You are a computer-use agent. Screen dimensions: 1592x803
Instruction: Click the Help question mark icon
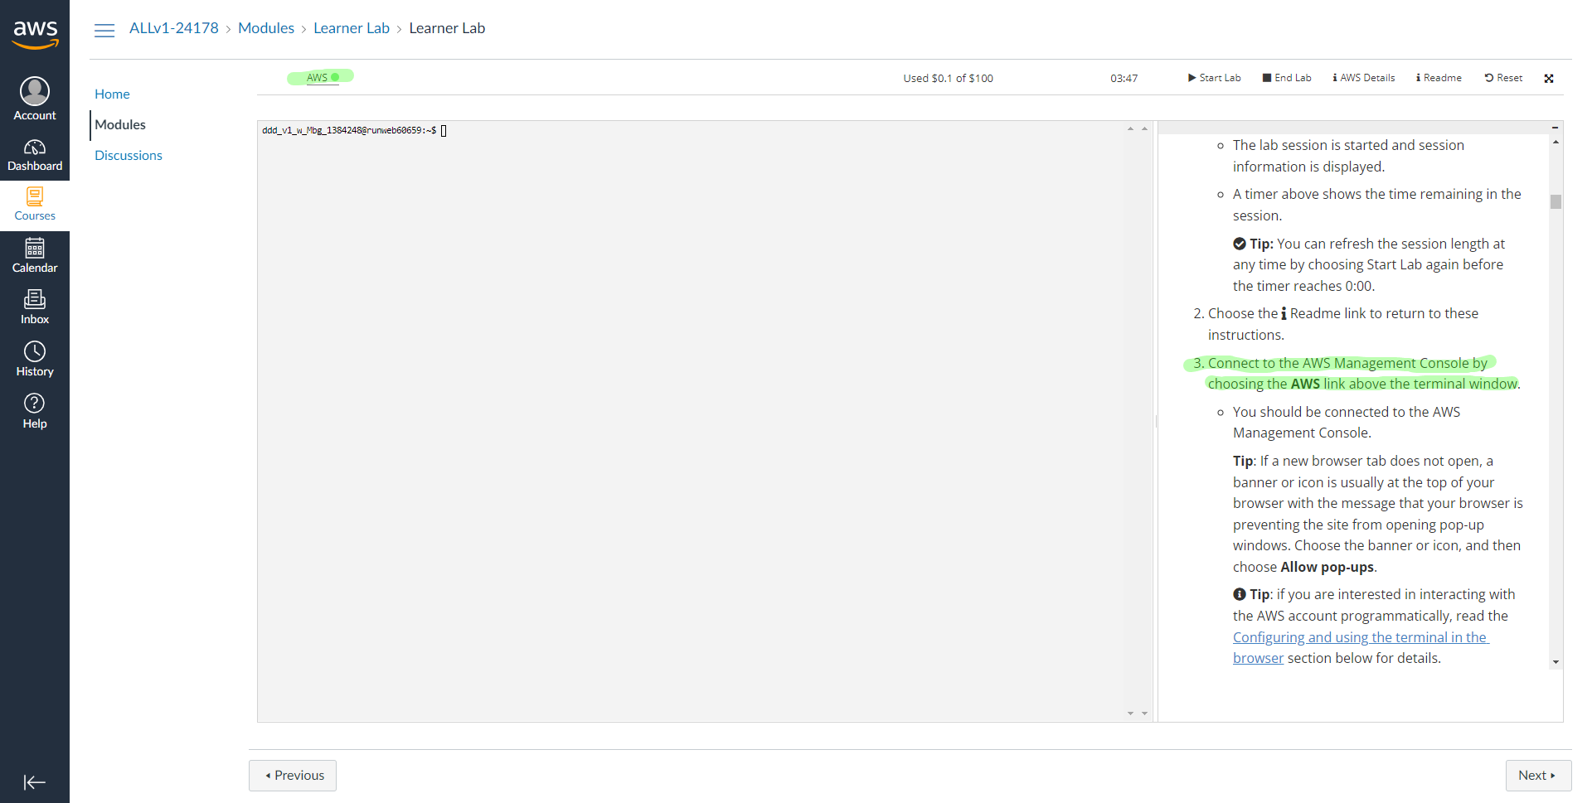point(35,404)
